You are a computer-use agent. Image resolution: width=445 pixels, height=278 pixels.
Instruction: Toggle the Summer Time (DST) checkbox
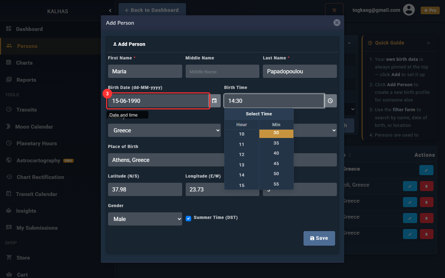pyautogui.click(x=188, y=219)
